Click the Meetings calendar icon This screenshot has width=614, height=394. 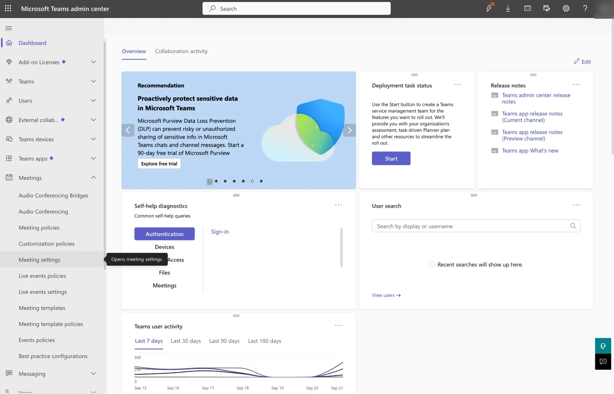point(9,178)
